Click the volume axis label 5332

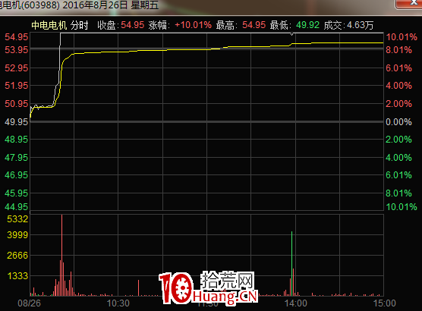click(x=17, y=219)
